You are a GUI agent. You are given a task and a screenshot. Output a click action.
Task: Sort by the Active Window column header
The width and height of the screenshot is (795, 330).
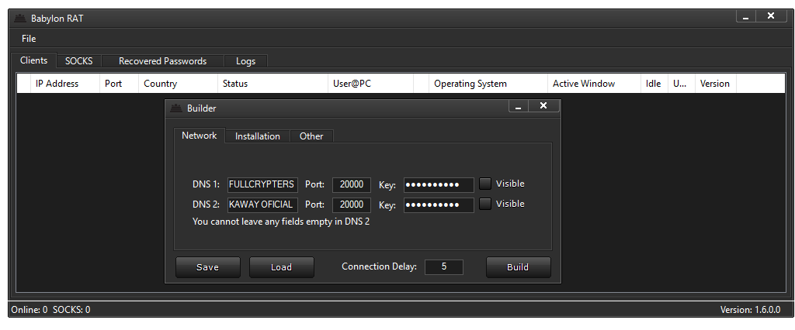[x=594, y=84]
